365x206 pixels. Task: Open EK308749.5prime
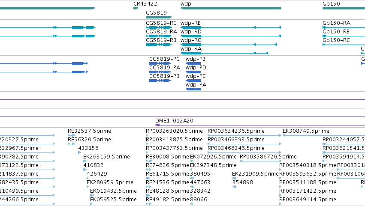click(306, 131)
